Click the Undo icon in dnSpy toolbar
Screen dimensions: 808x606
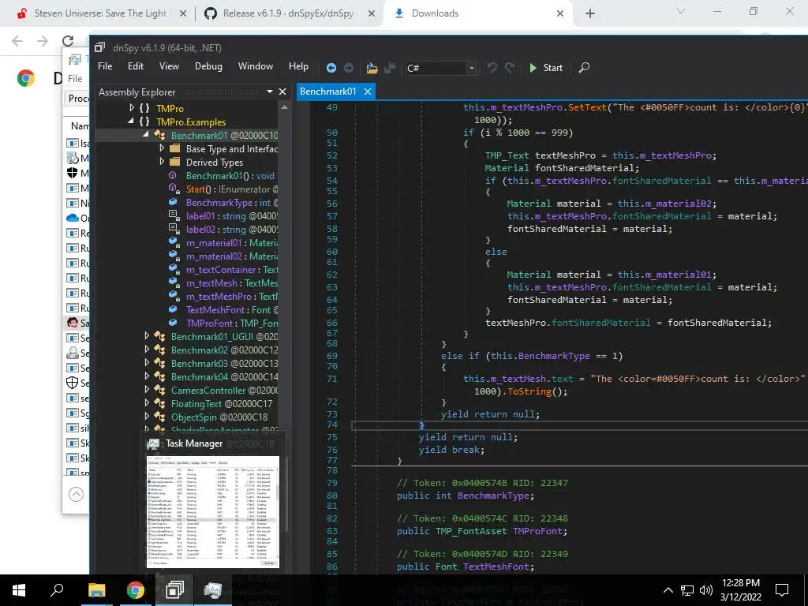[x=492, y=68]
